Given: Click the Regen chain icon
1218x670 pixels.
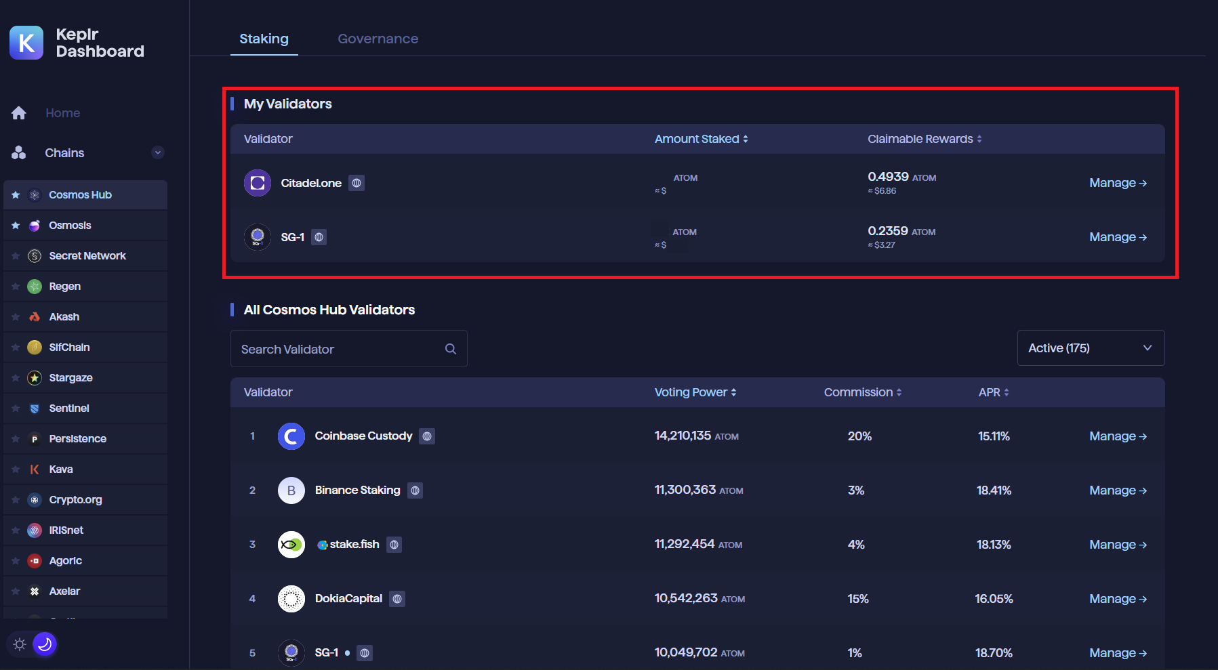Looking at the screenshot, I should pos(35,287).
